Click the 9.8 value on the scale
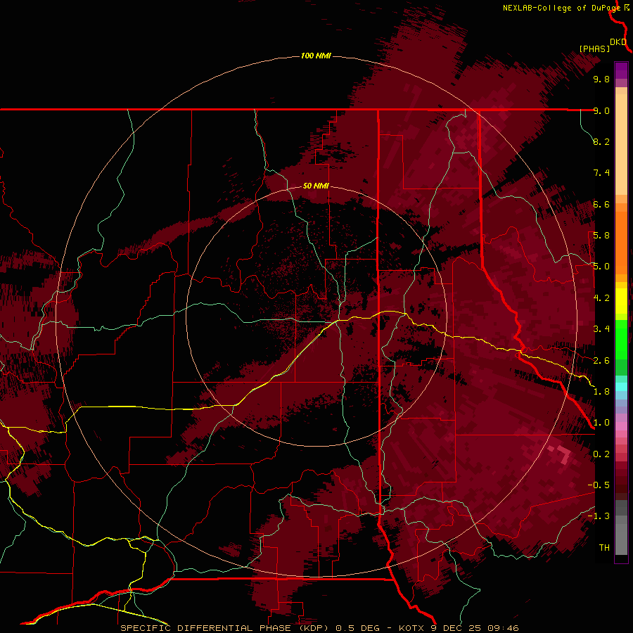The image size is (633, 633). coord(601,79)
